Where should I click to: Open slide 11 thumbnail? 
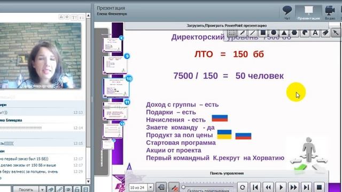coord(115,111)
